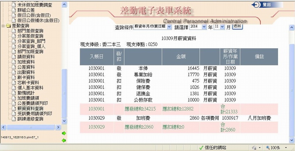295x151 pixels.
Task: Click sidebar scroll down arrow
Action: click(x=64, y=121)
